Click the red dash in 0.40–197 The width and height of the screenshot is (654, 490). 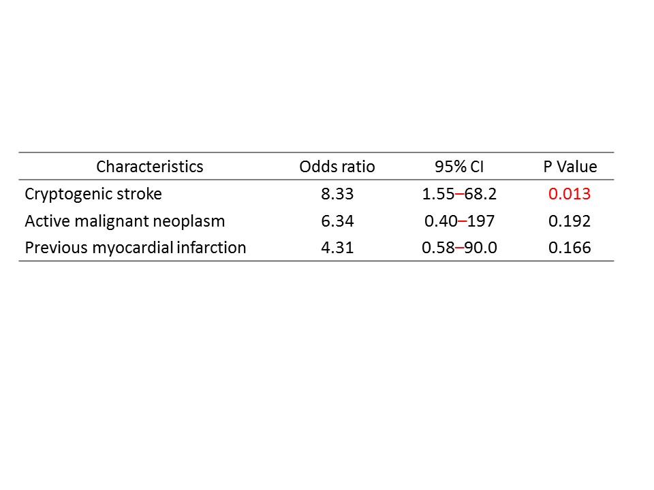coord(463,222)
